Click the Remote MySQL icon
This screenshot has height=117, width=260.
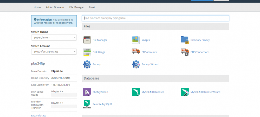coord(87,104)
